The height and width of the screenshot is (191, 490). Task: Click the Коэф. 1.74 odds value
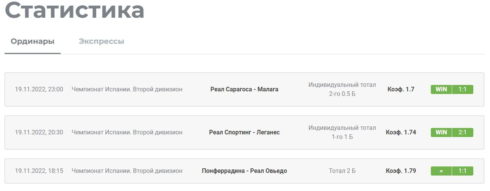pyautogui.click(x=401, y=132)
